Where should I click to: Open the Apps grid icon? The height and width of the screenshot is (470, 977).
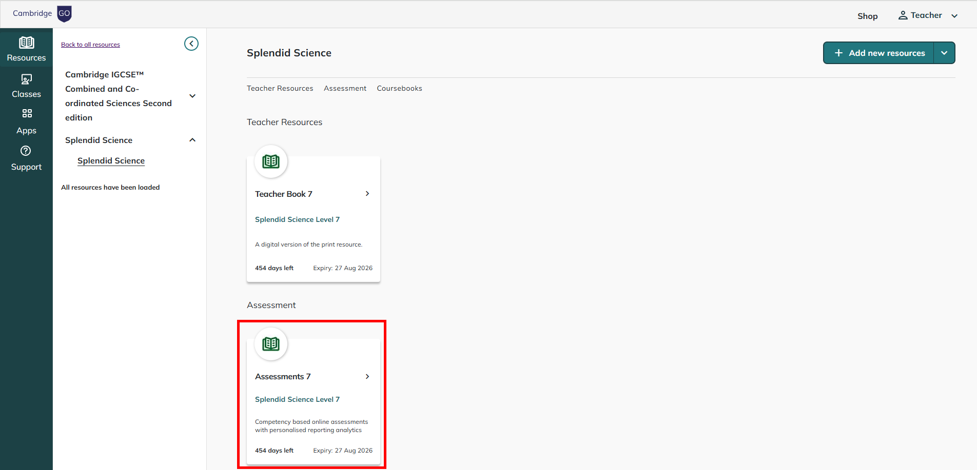tap(27, 113)
